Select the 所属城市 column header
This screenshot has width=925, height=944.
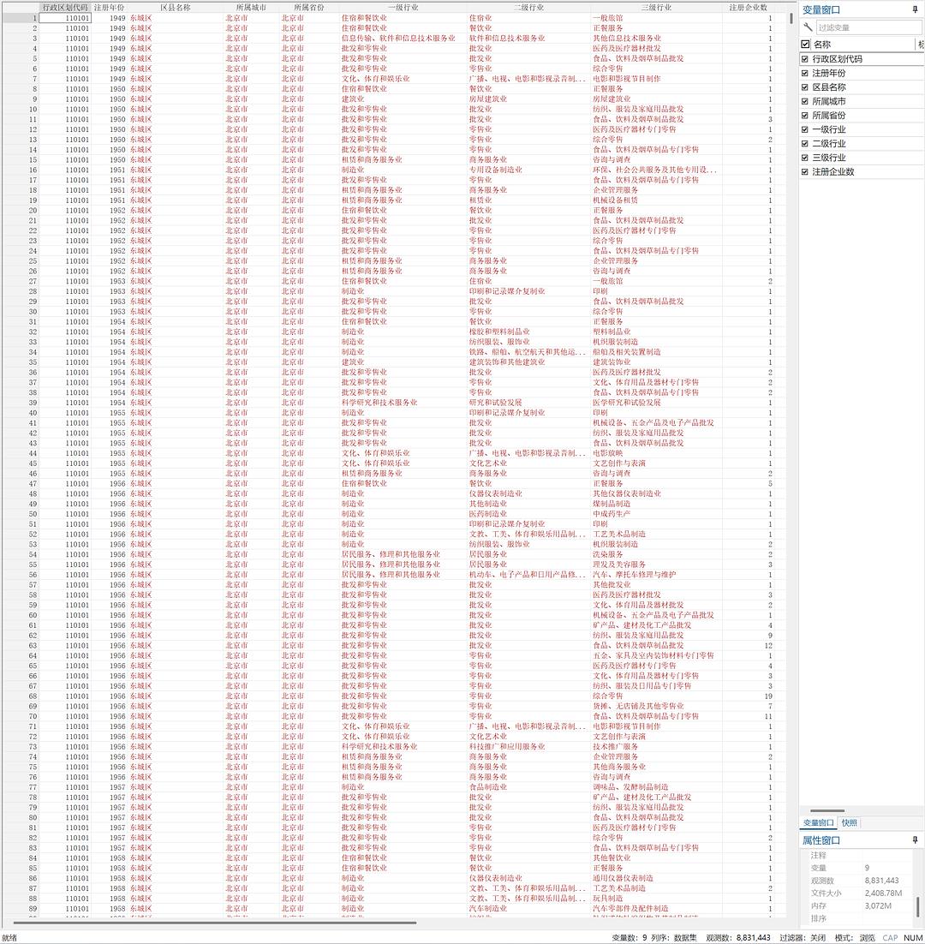click(x=251, y=7)
